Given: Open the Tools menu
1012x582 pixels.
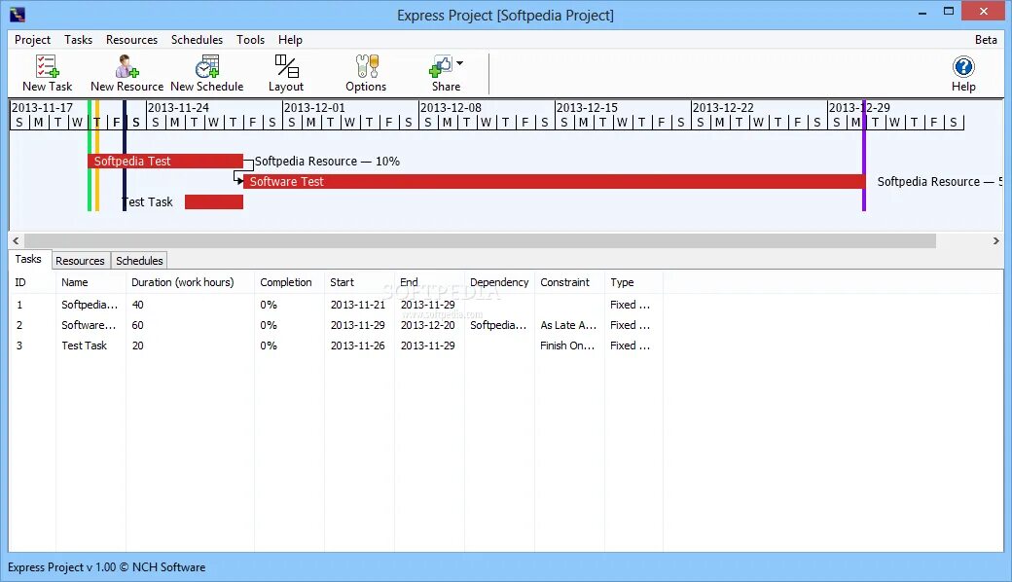Looking at the screenshot, I should point(250,39).
